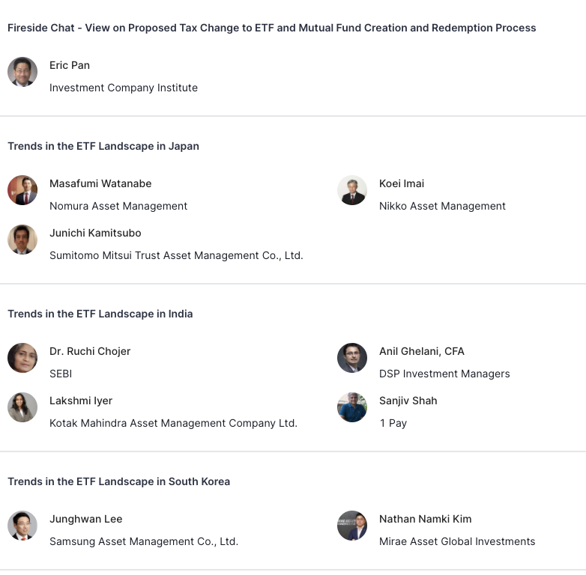Click Dr. Ruchi Chojer's avatar

coord(22,358)
